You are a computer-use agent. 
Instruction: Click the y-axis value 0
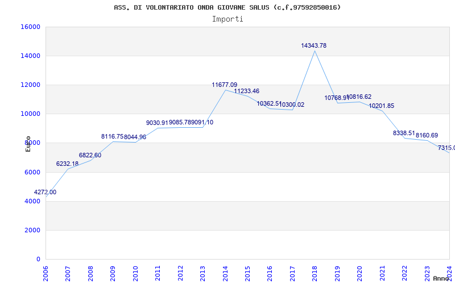[38, 259]
